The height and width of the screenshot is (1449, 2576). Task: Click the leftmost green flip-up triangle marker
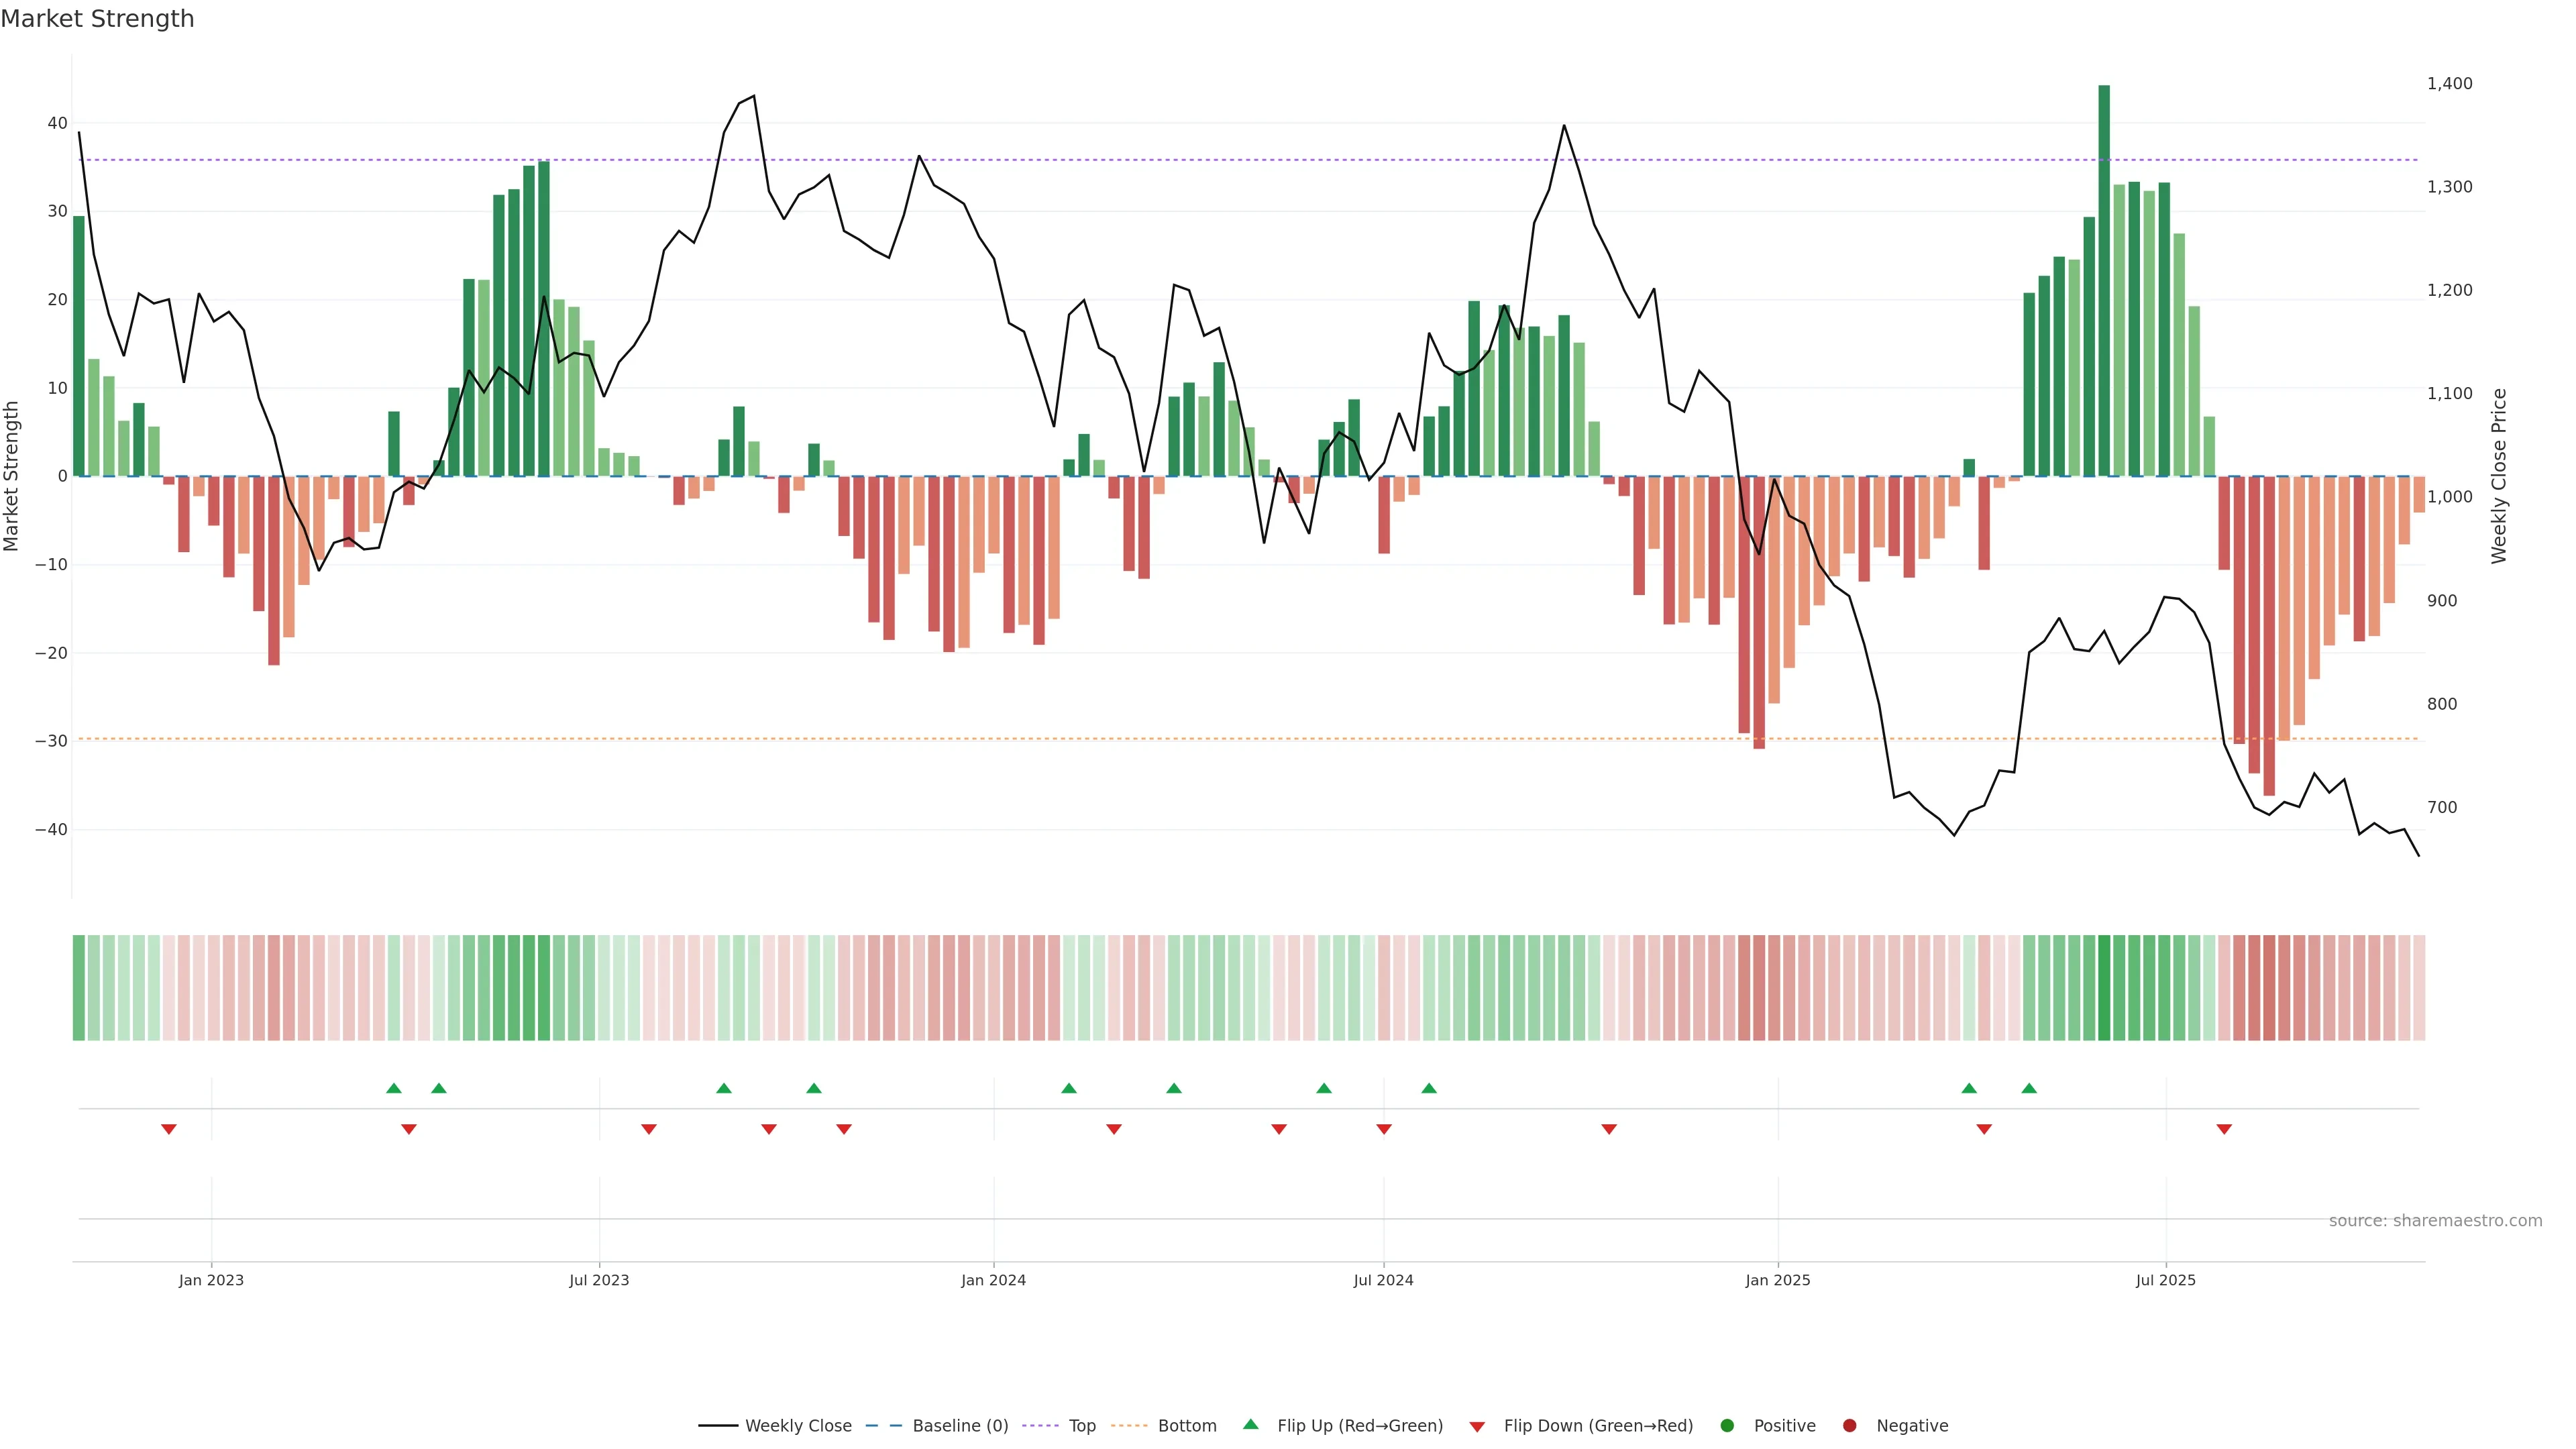click(394, 1088)
